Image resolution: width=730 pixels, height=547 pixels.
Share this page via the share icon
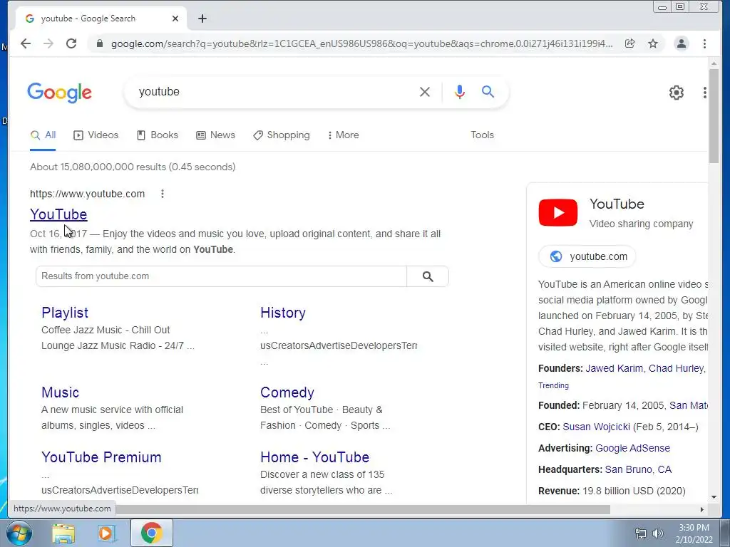[x=629, y=43]
